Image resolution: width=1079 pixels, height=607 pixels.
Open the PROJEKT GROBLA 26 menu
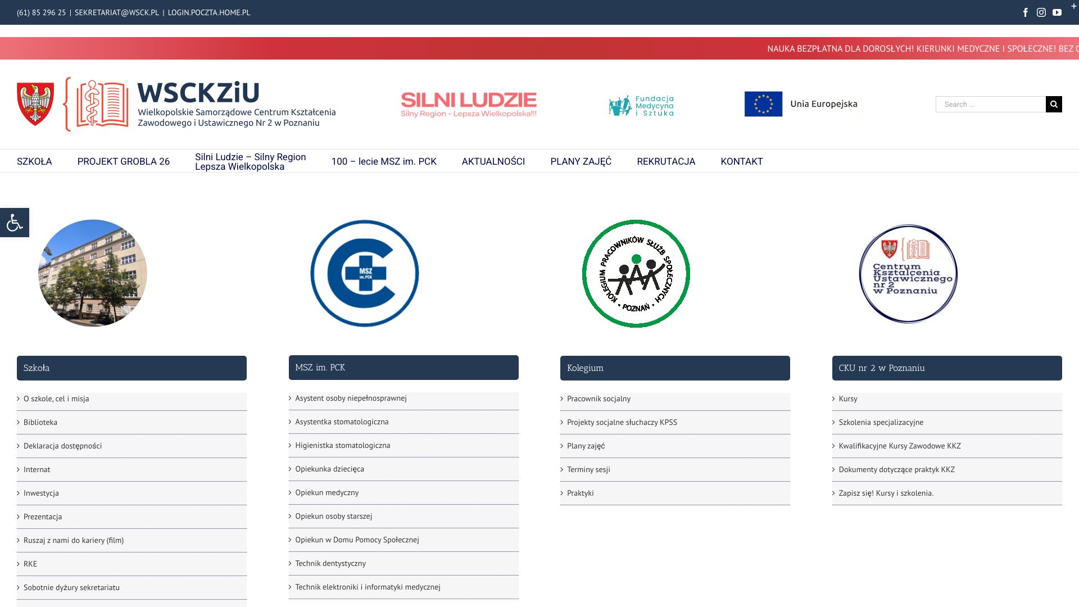[x=124, y=161]
